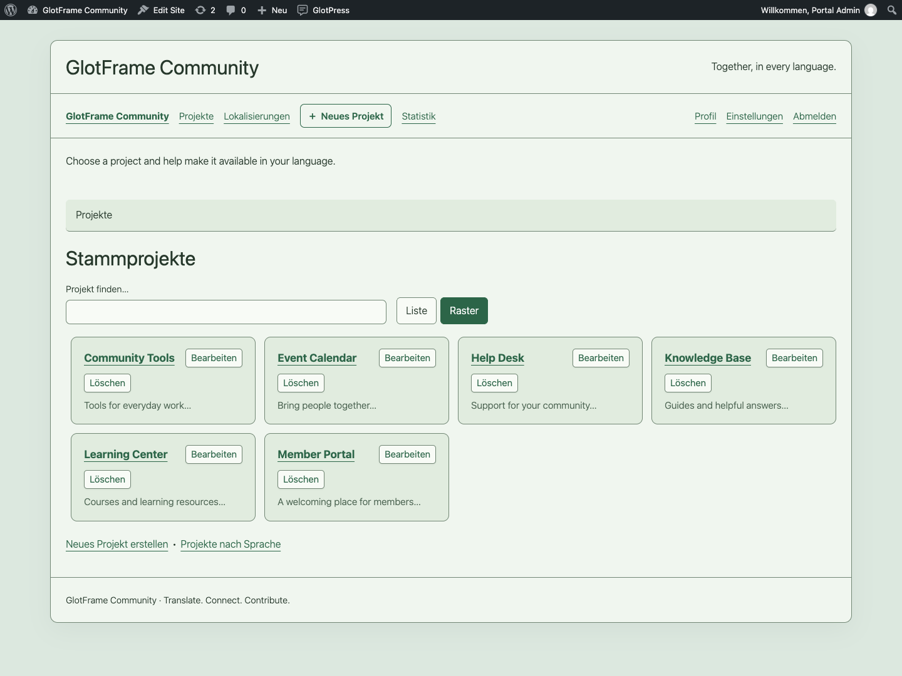The height and width of the screenshot is (676, 902).
Task: Click Bearbeiten on Event Calendar card
Action: [407, 358]
